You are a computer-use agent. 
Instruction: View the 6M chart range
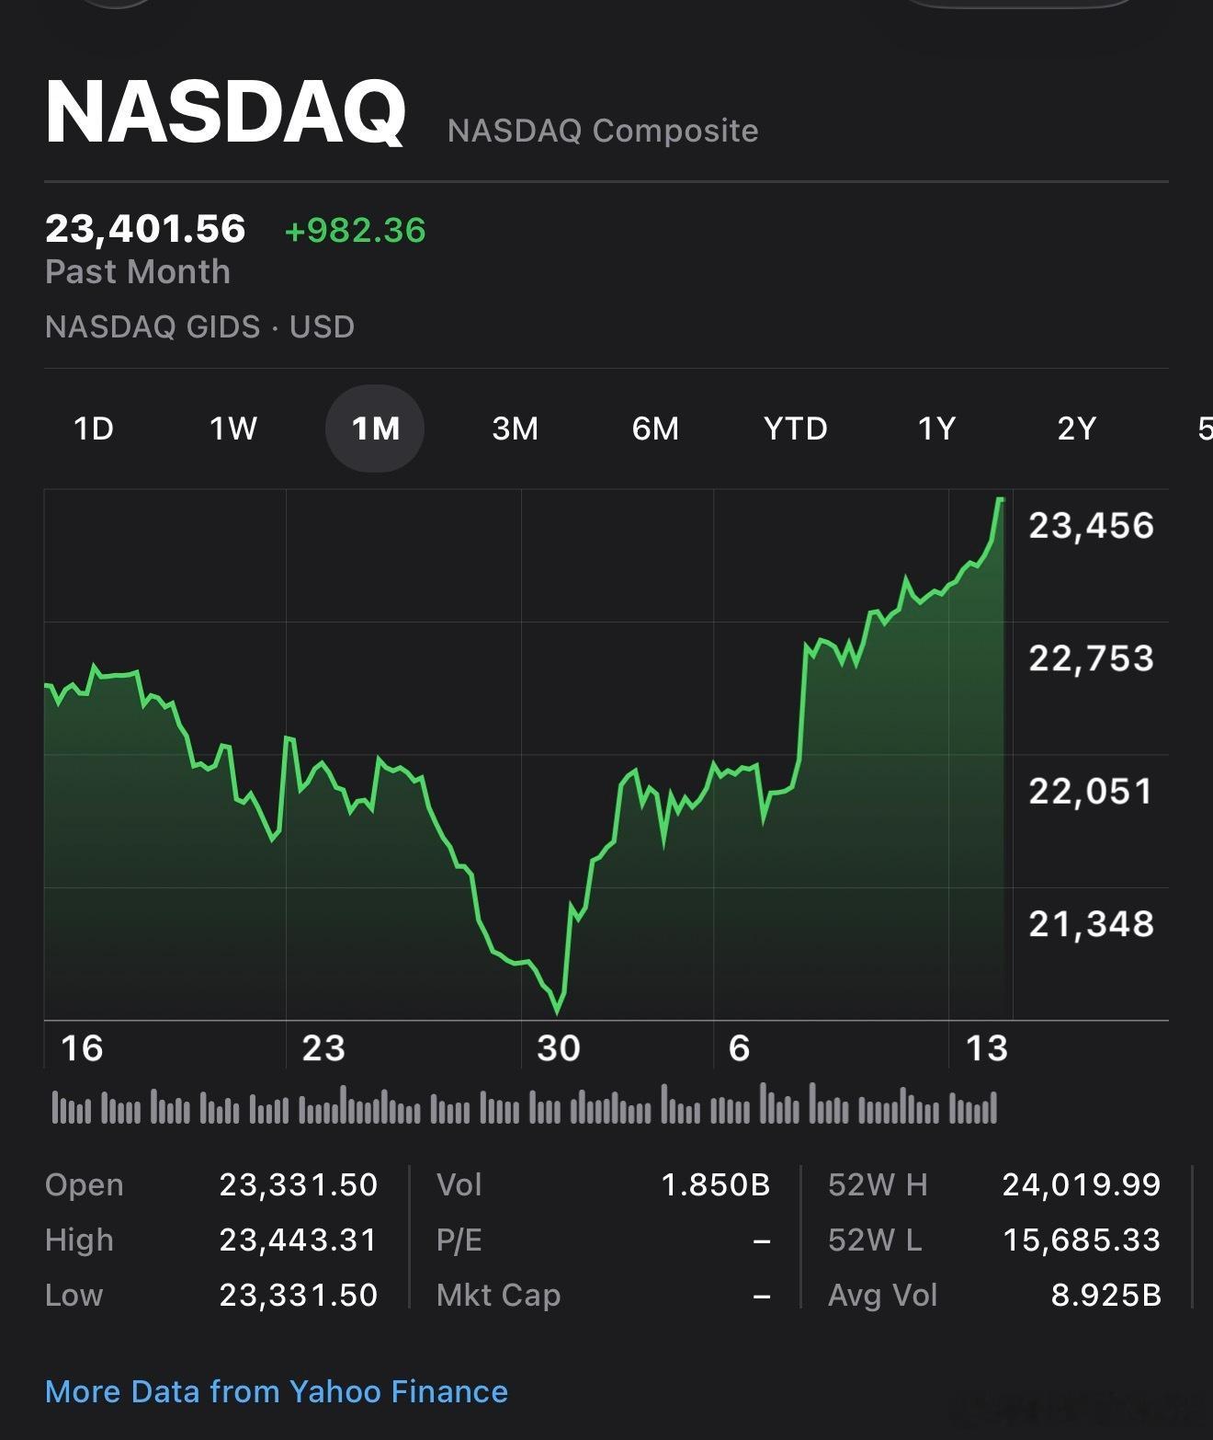[x=656, y=429]
